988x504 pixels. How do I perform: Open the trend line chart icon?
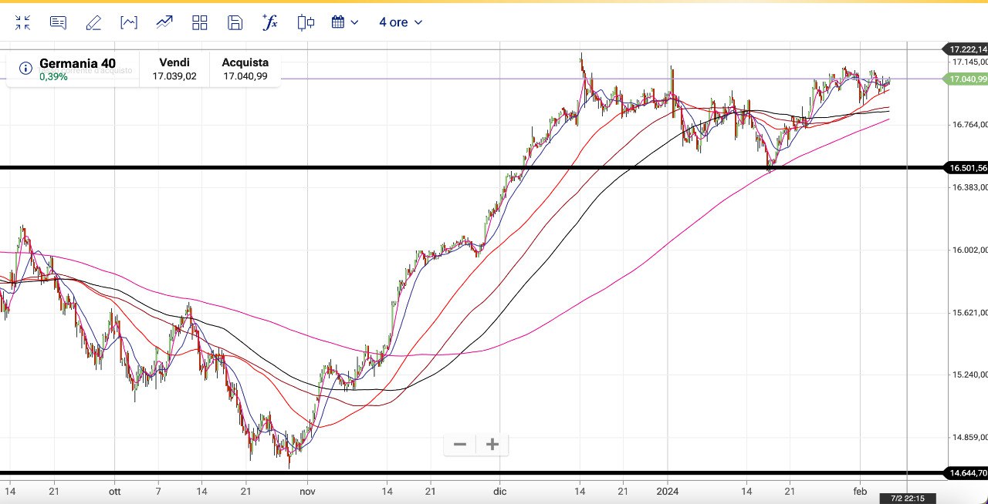(x=164, y=22)
